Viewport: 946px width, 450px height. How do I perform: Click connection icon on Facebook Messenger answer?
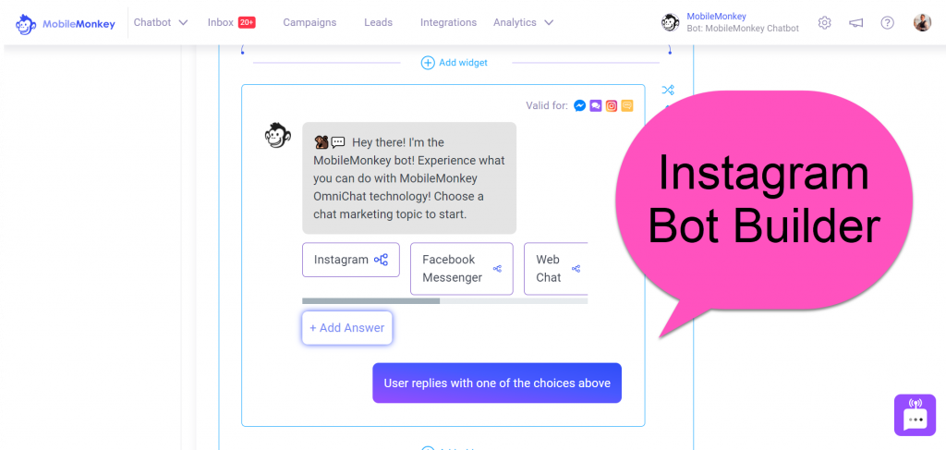pyautogui.click(x=497, y=269)
